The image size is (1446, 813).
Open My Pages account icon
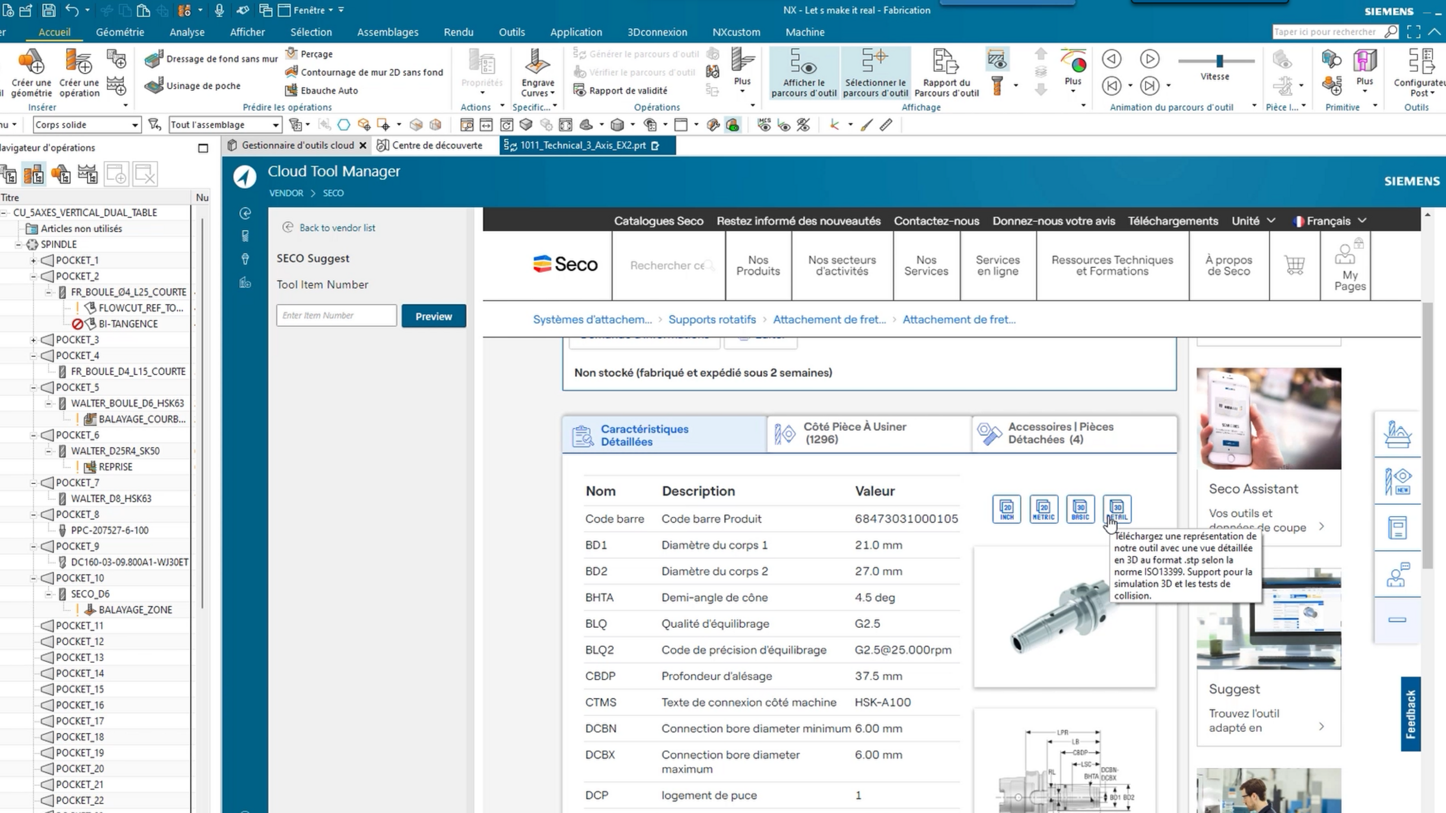pos(1350,265)
